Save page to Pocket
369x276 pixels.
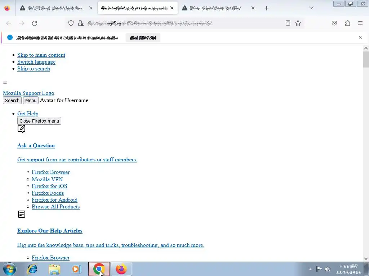(x=334, y=23)
